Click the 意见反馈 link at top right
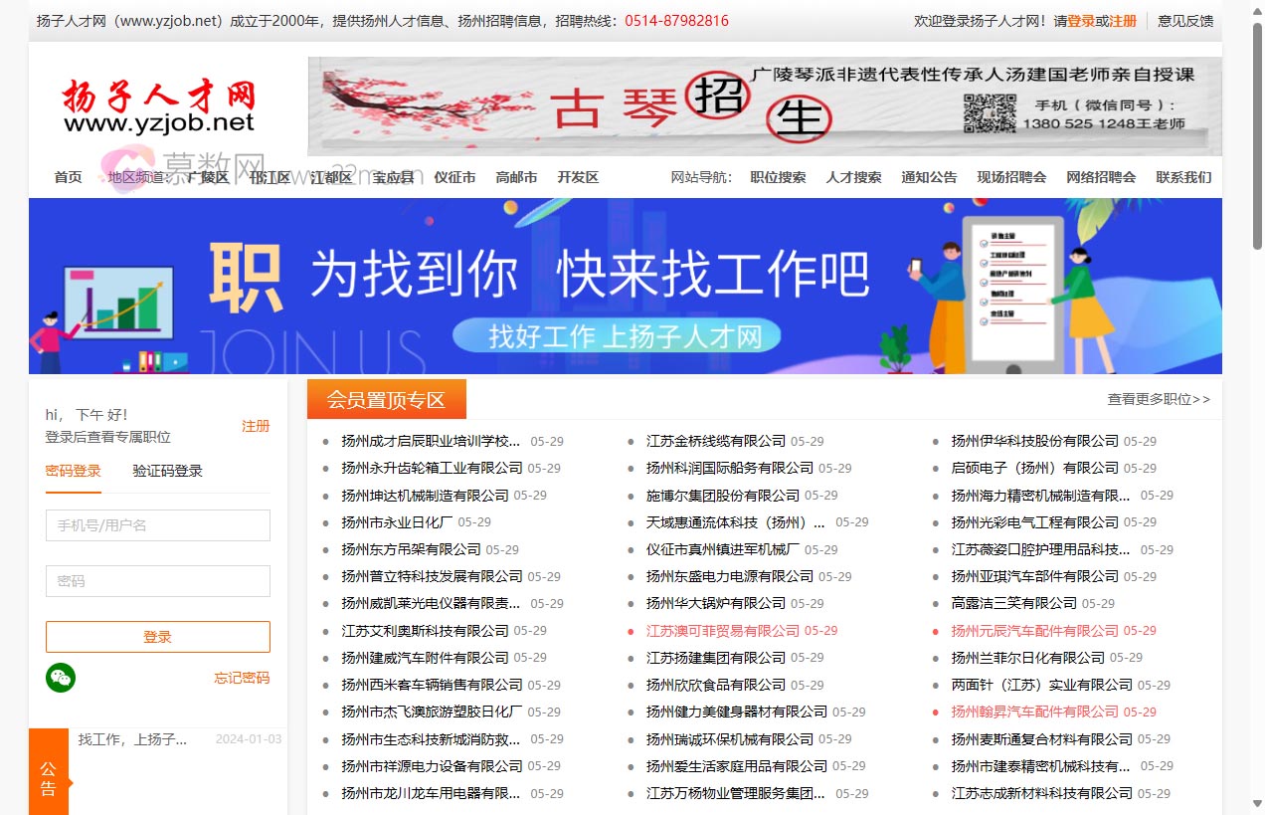This screenshot has width=1265, height=815. 1182,20
